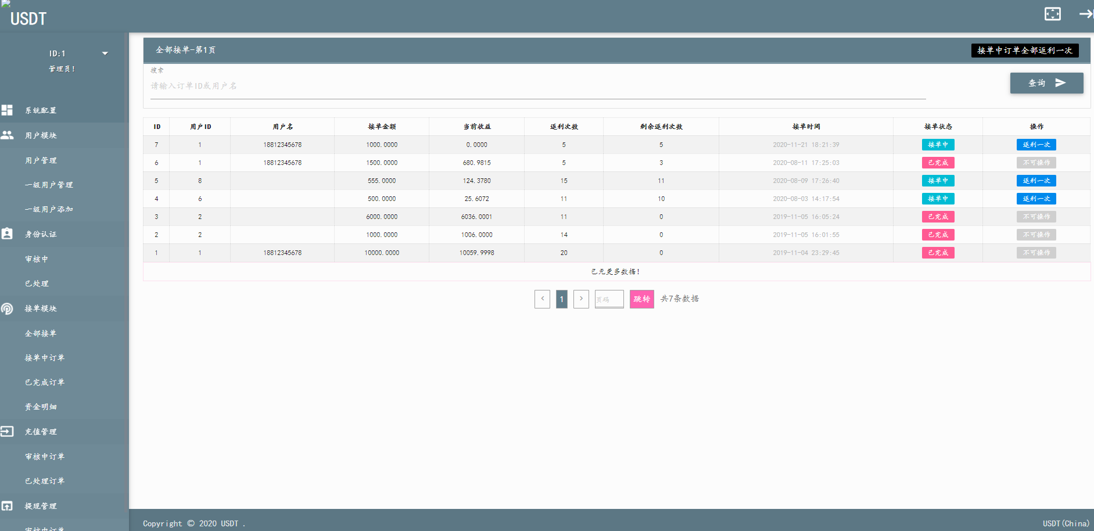Click the pink 跳转 jump button

click(x=641, y=299)
